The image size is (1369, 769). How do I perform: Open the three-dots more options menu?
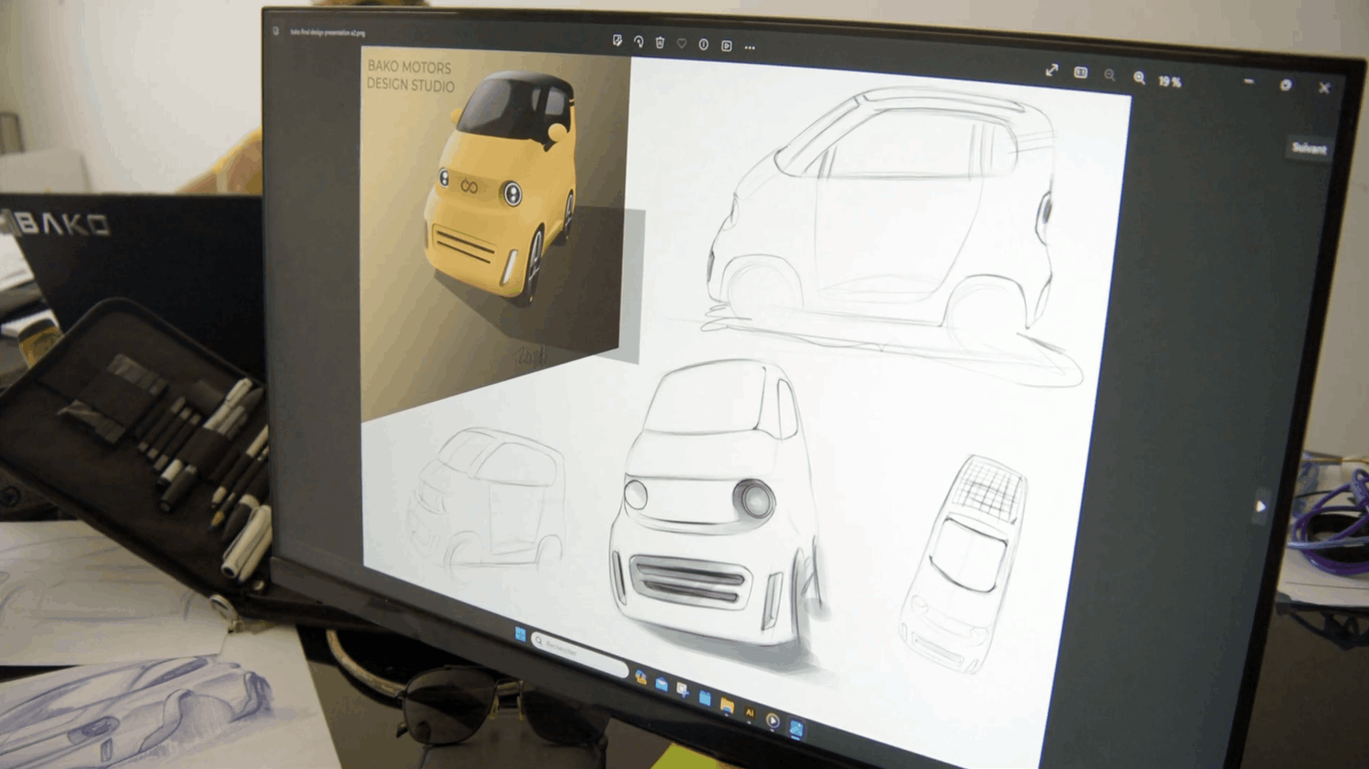click(750, 48)
